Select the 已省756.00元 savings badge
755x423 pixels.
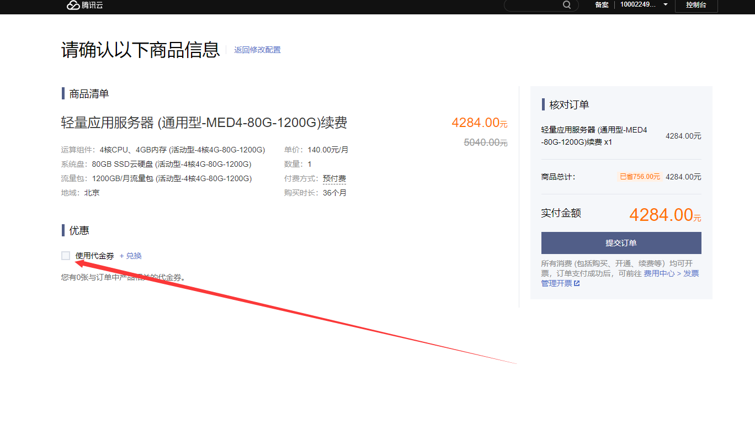(640, 177)
